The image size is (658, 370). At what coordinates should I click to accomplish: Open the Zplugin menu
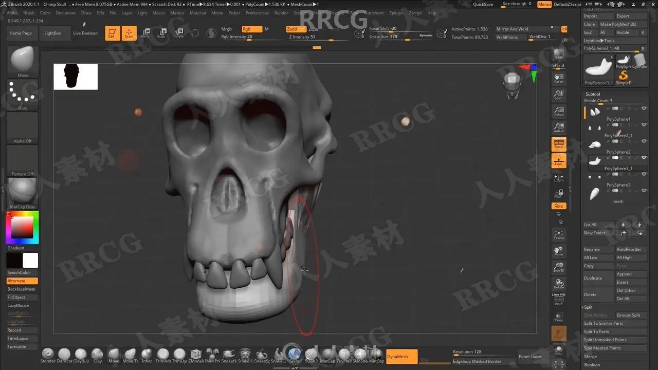396,13
